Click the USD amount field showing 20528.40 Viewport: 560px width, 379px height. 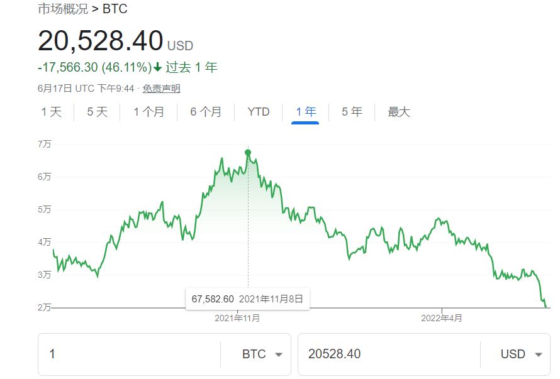tap(388, 354)
